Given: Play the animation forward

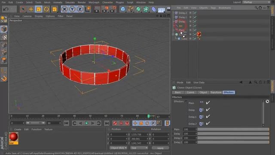Looking at the screenshot, I should click(x=86, y=123).
